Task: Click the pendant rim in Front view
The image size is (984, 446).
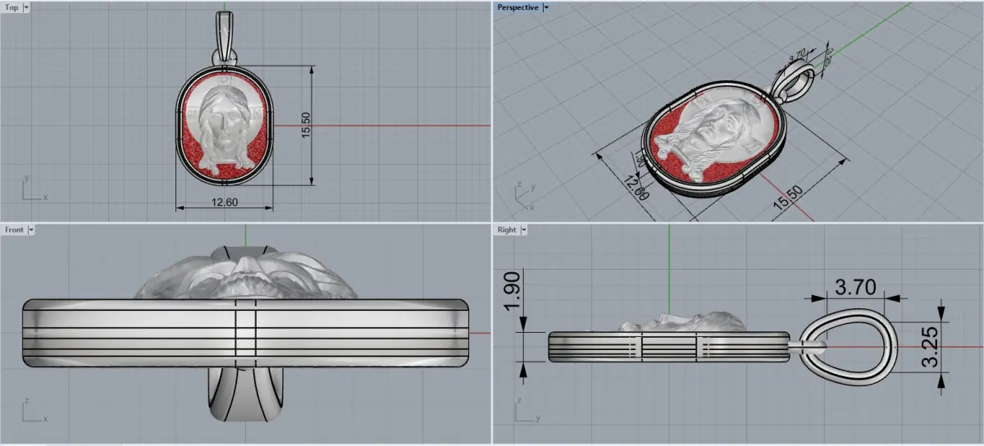Action: point(246,334)
